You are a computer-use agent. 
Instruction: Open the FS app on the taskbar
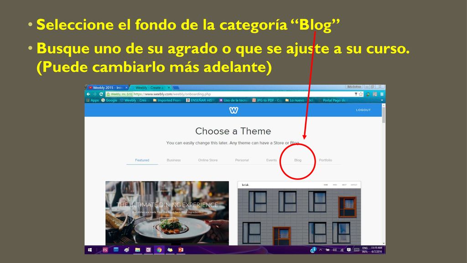[105, 250]
